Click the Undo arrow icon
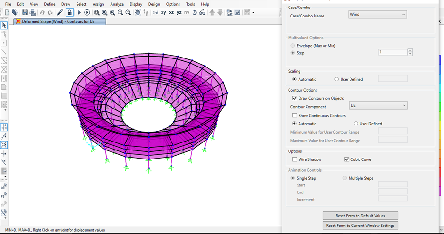Image resolution: width=444 pixels, height=234 pixels. [42, 12]
